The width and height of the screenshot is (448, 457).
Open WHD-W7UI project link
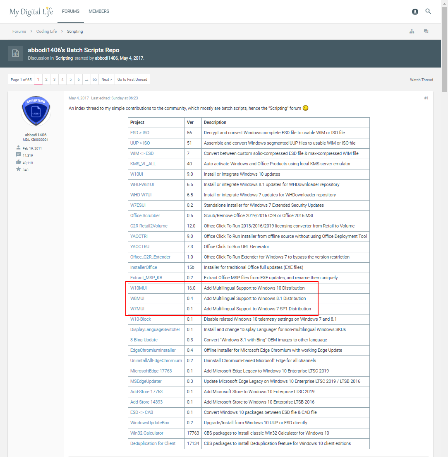click(141, 195)
